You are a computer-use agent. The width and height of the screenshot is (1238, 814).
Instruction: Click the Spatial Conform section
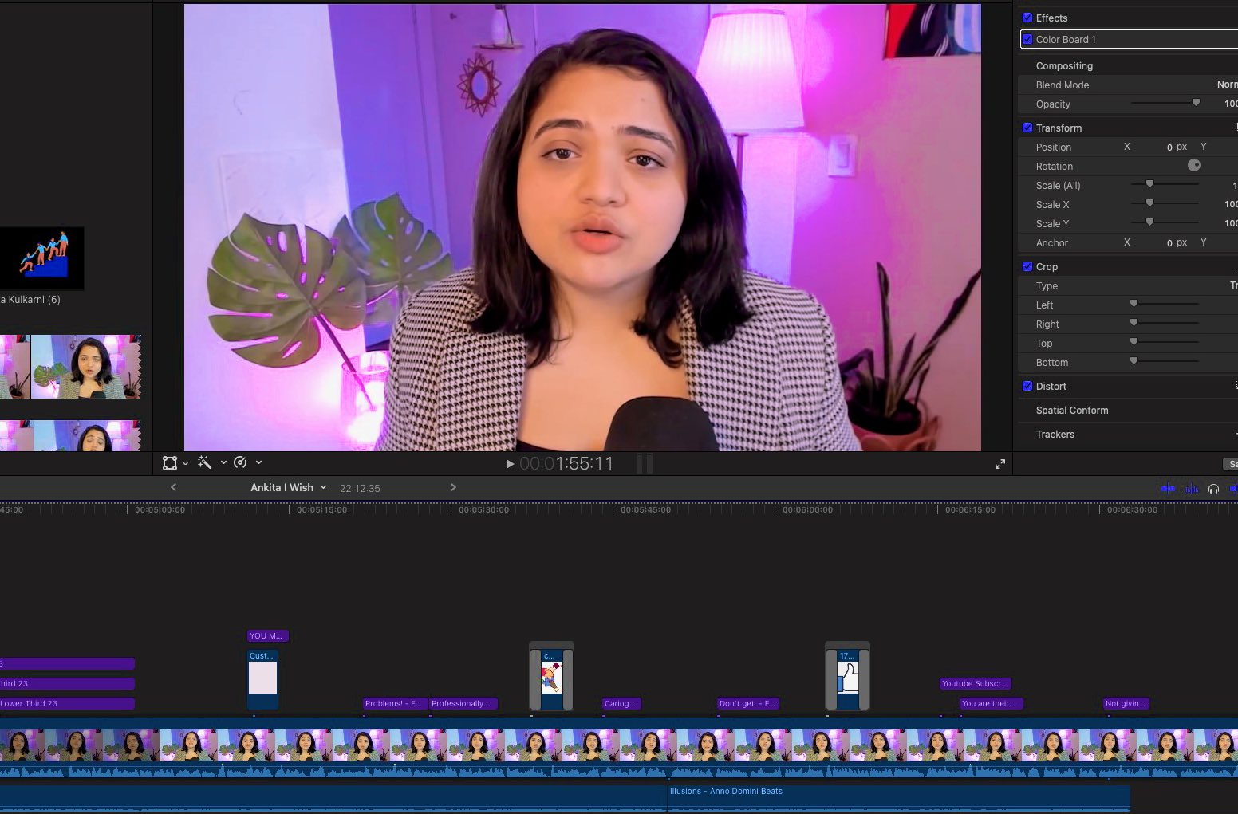(1072, 410)
